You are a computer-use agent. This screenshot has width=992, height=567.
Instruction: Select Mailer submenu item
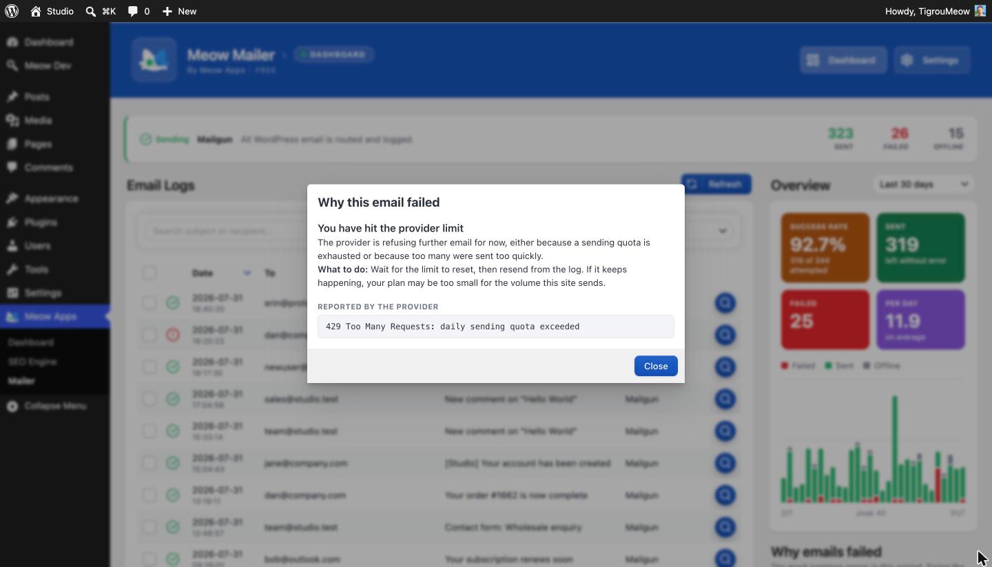coord(21,381)
